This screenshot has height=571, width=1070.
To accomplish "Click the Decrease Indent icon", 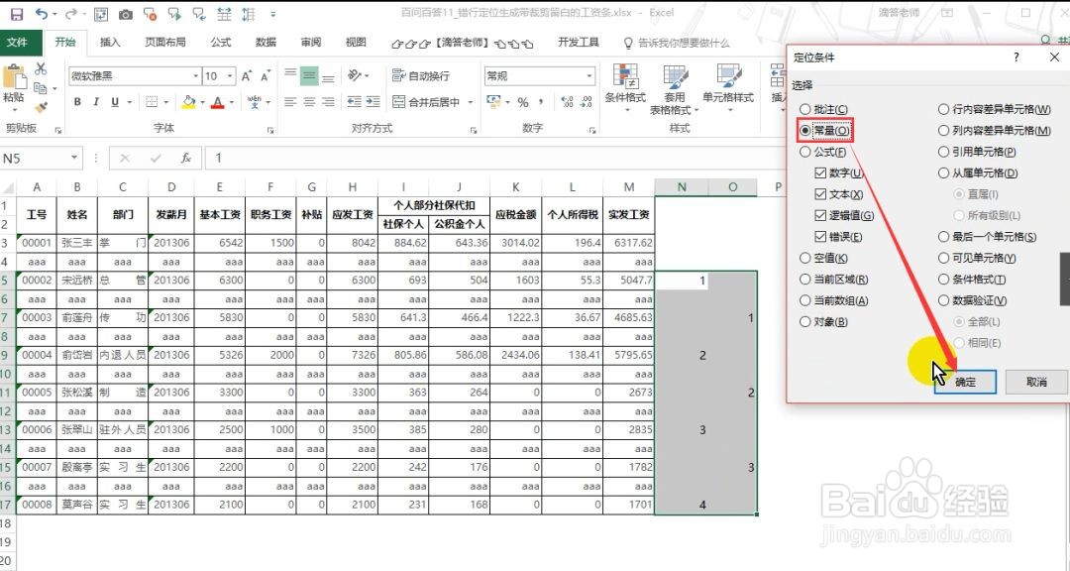I will (354, 102).
